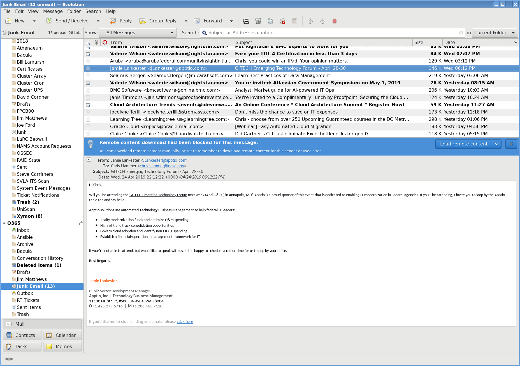520x366 pixels.
Task: Toggle read icon for Learning Tree email
Action: 88,119
